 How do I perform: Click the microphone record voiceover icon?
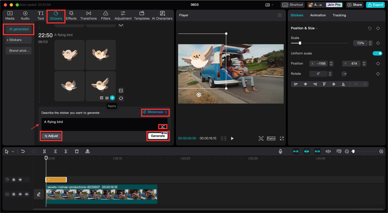pos(280,151)
